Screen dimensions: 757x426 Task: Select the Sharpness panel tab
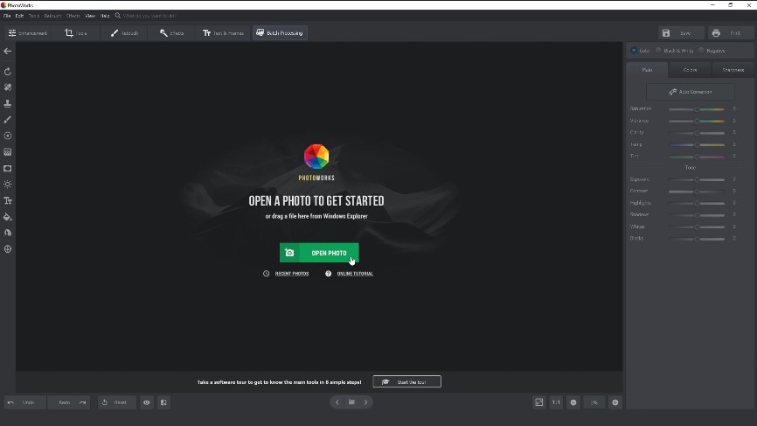(x=733, y=70)
